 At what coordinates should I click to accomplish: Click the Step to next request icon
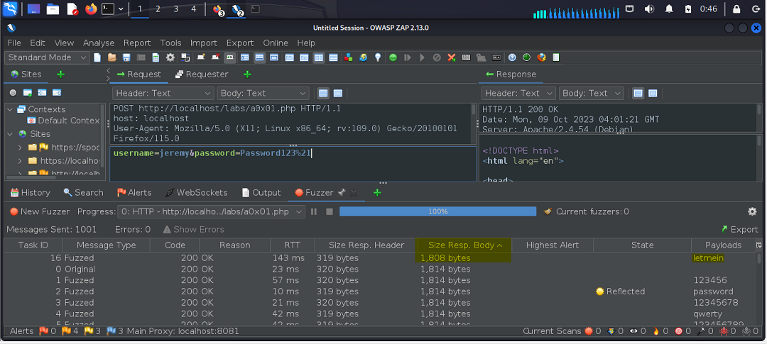(408, 57)
